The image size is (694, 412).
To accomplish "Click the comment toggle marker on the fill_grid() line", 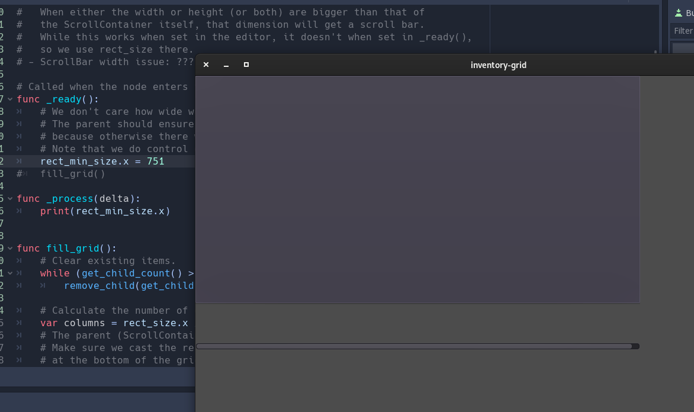I will point(20,173).
